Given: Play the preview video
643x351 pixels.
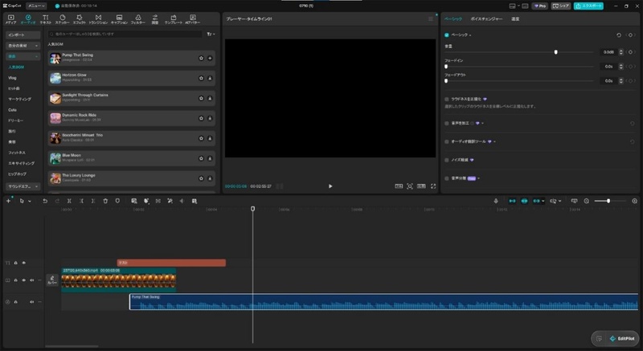Looking at the screenshot, I should pos(330,186).
